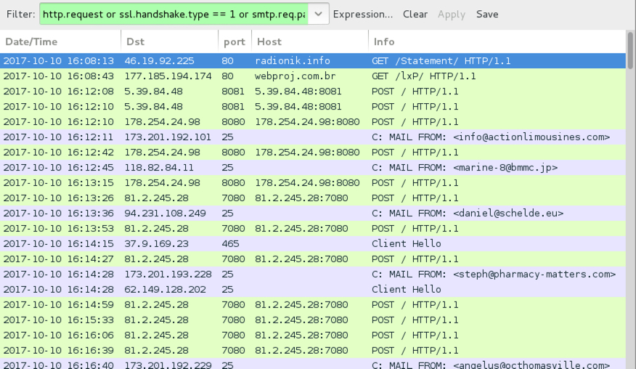
Task: Select the MAIL FROM marine-8@bmmc.jp packet
Action: (x=313, y=167)
